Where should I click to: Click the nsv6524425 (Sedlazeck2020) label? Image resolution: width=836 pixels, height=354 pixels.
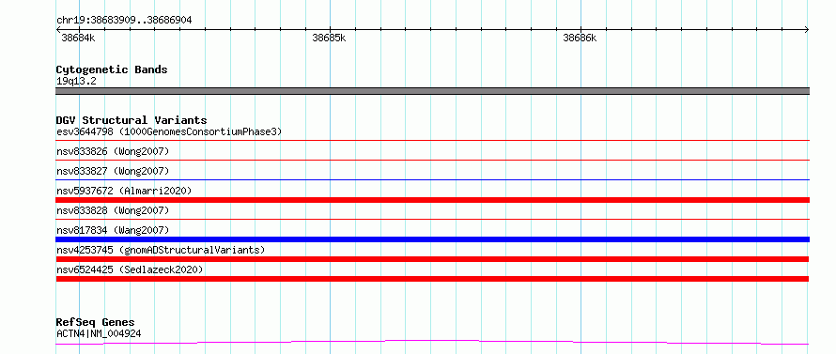(130, 270)
